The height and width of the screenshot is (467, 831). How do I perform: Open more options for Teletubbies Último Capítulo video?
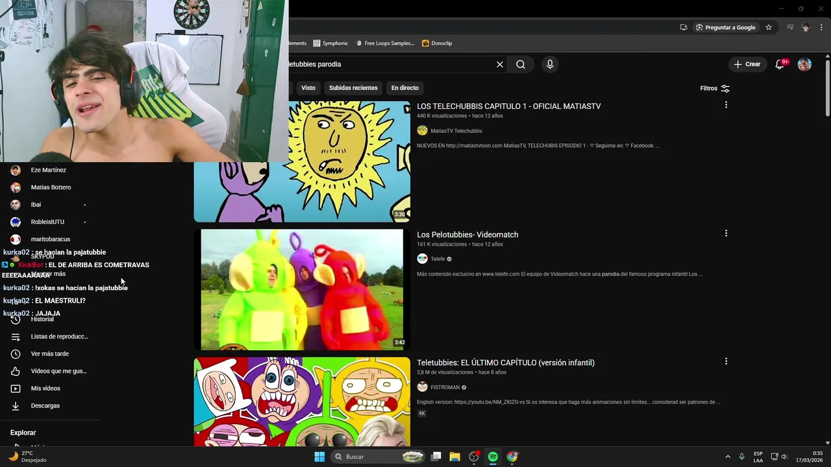point(726,361)
